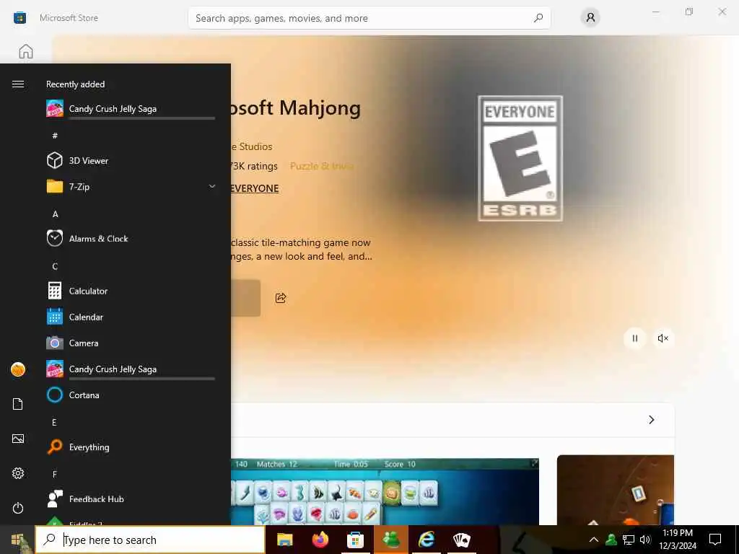Open Pictures from Start sidebar
Screen dimensions: 739x554
coord(18,439)
